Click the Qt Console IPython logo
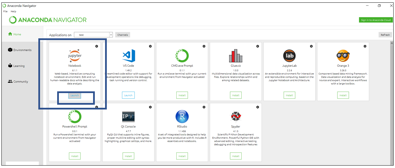 pyautogui.click(x=128, y=117)
